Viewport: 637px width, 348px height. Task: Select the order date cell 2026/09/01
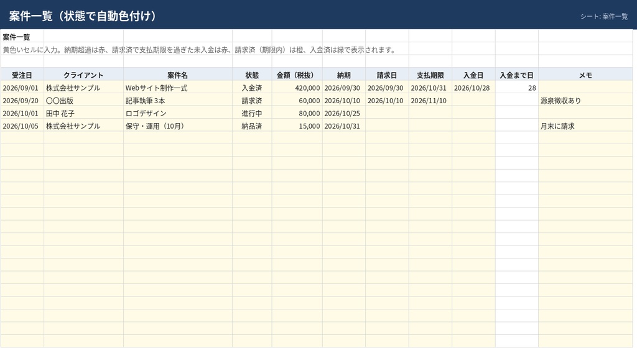[x=22, y=88]
